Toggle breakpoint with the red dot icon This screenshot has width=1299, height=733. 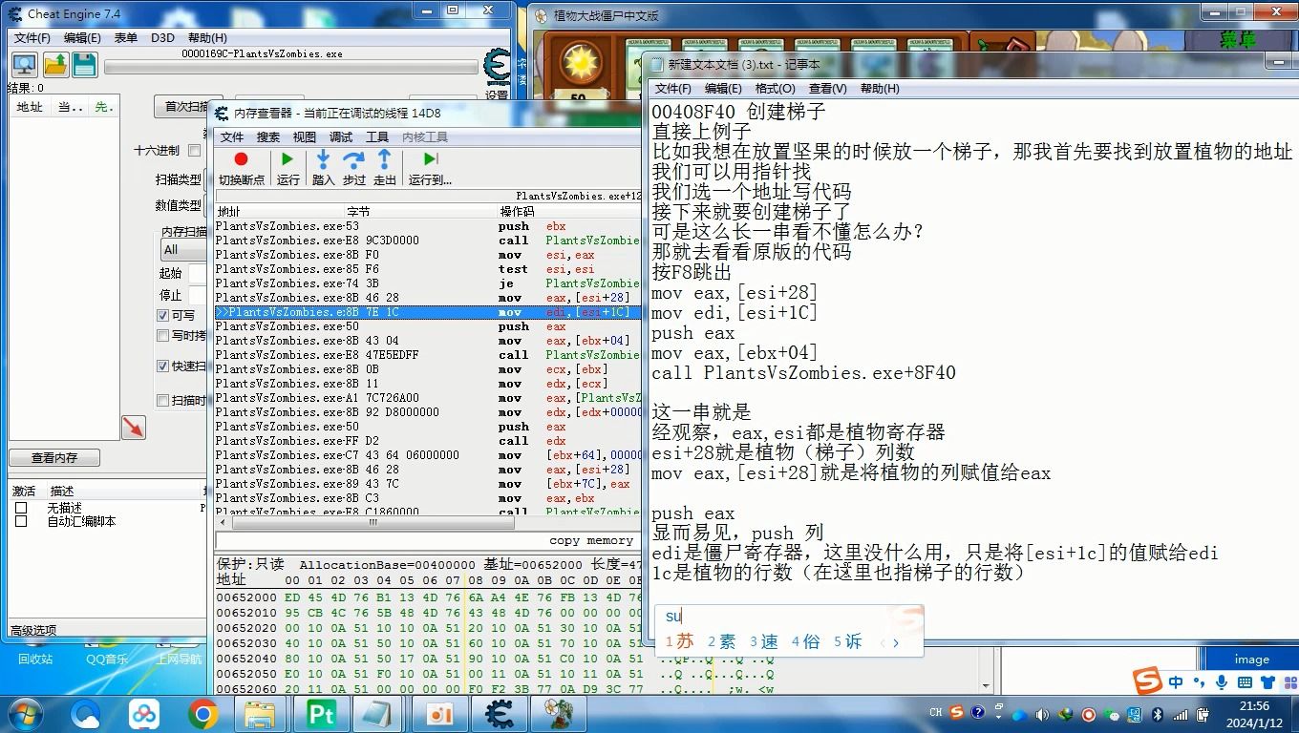point(241,159)
